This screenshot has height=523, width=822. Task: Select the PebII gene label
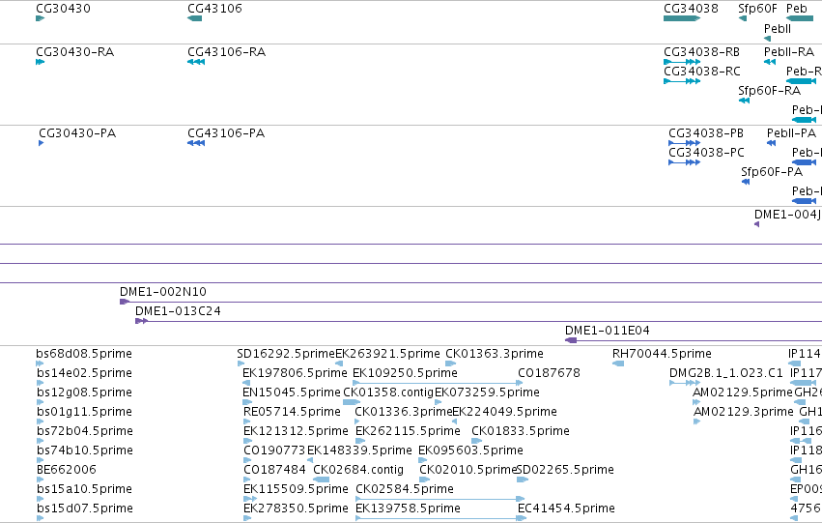click(777, 29)
